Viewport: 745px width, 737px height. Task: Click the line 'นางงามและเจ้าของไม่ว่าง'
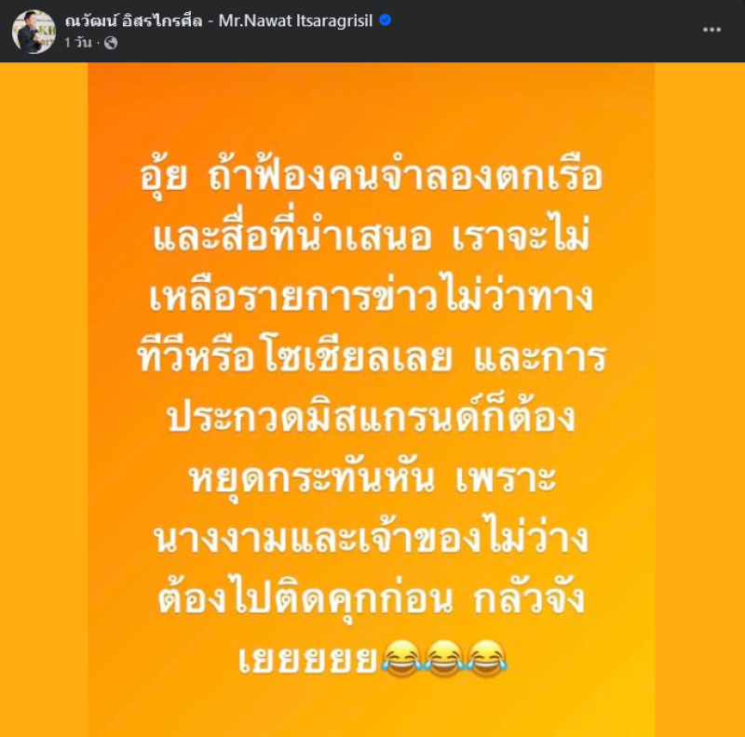[x=372, y=537]
